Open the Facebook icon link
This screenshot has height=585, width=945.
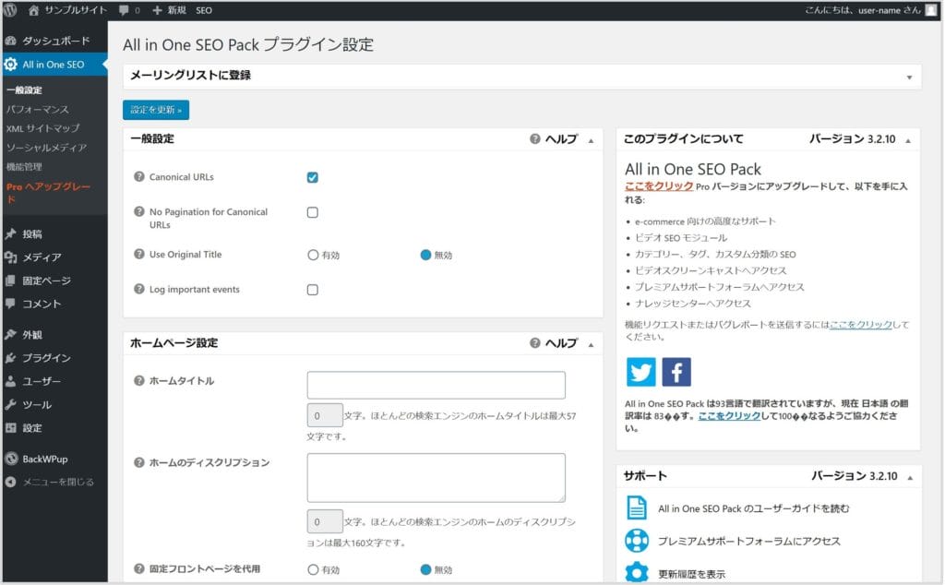[x=676, y=373]
